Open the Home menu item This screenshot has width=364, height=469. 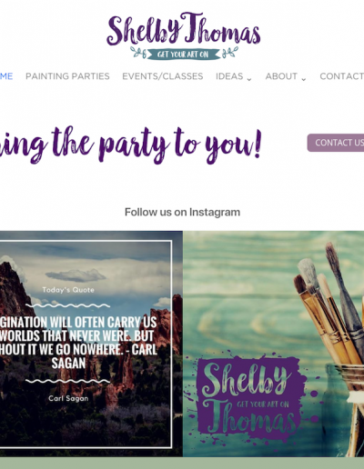point(6,76)
